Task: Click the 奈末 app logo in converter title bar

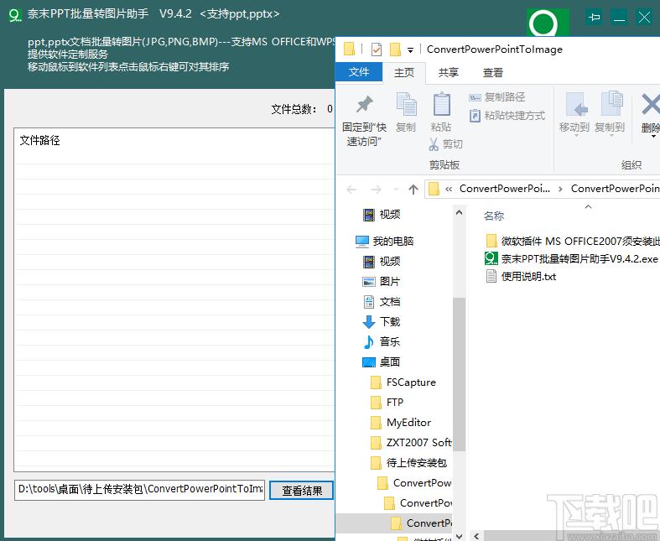Action: pyautogui.click(x=15, y=15)
